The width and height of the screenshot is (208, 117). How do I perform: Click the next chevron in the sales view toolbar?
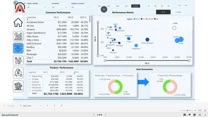(x=54, y=105)
